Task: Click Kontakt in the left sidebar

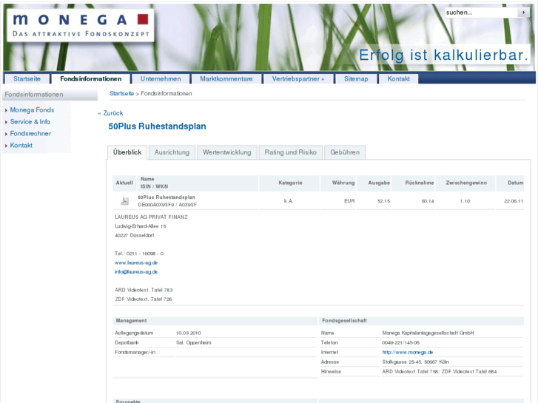Action: (x=21, y=145)
